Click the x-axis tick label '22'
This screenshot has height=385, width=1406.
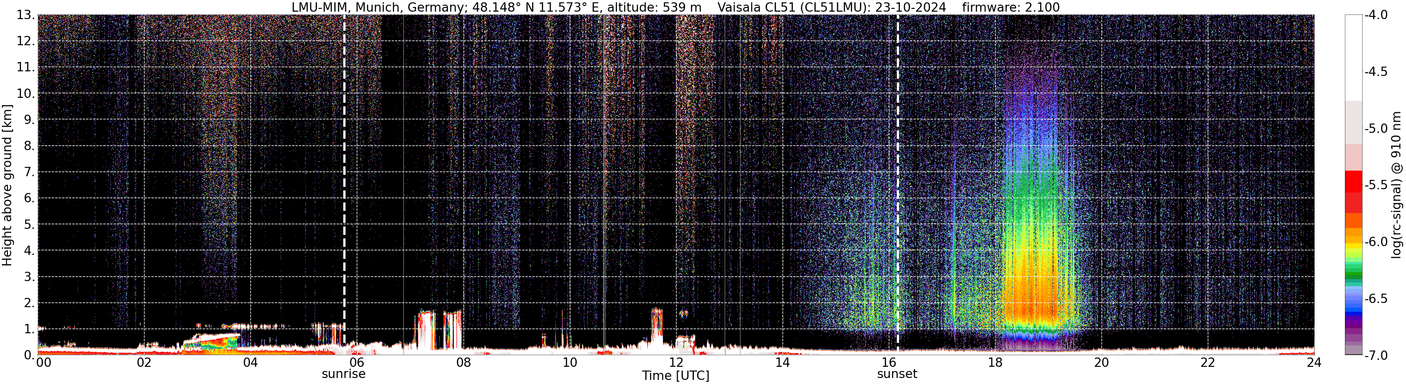pyautogui.click(x=1208, y=363)
